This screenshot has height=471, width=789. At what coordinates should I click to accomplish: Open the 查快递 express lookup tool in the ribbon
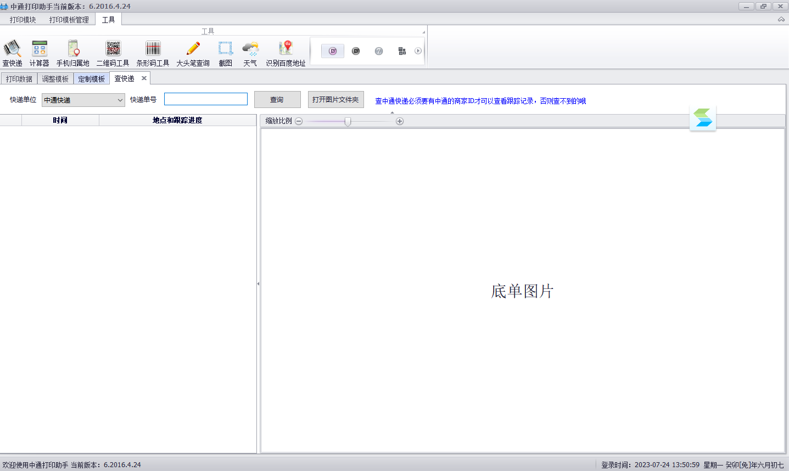pos(13,53)
